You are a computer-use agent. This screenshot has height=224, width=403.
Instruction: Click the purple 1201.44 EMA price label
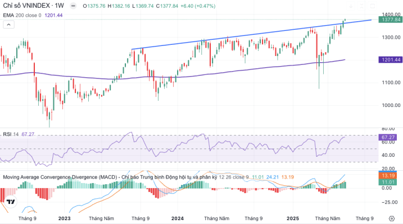tap(391, 60)
